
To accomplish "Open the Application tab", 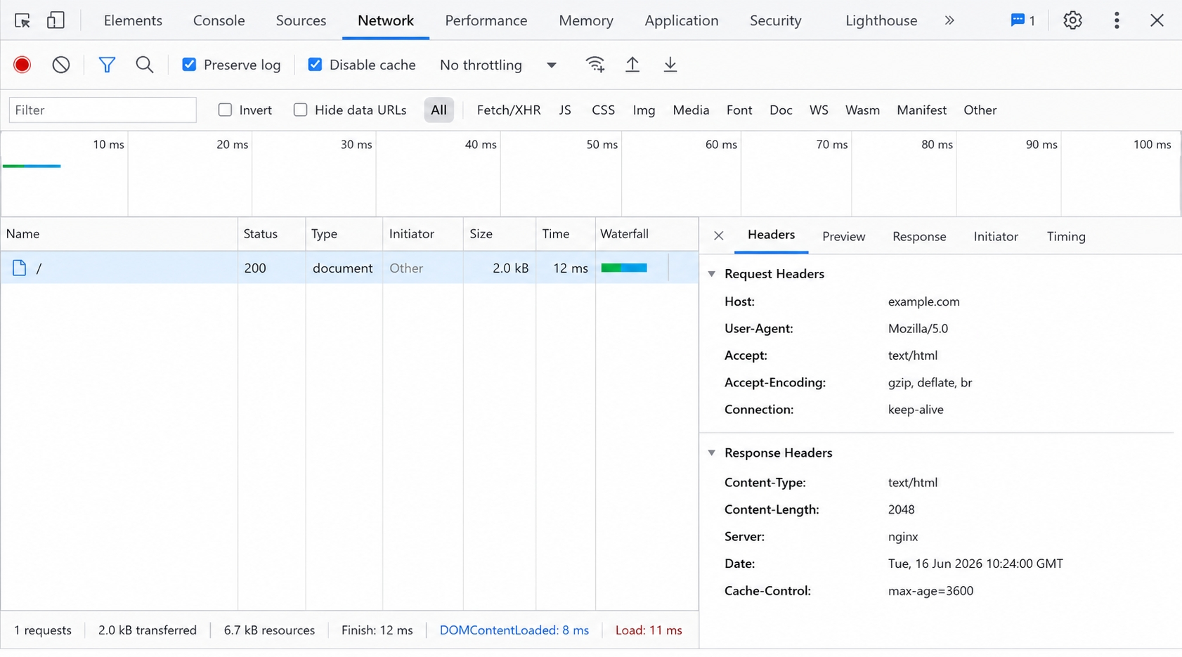I will [681, 20].
